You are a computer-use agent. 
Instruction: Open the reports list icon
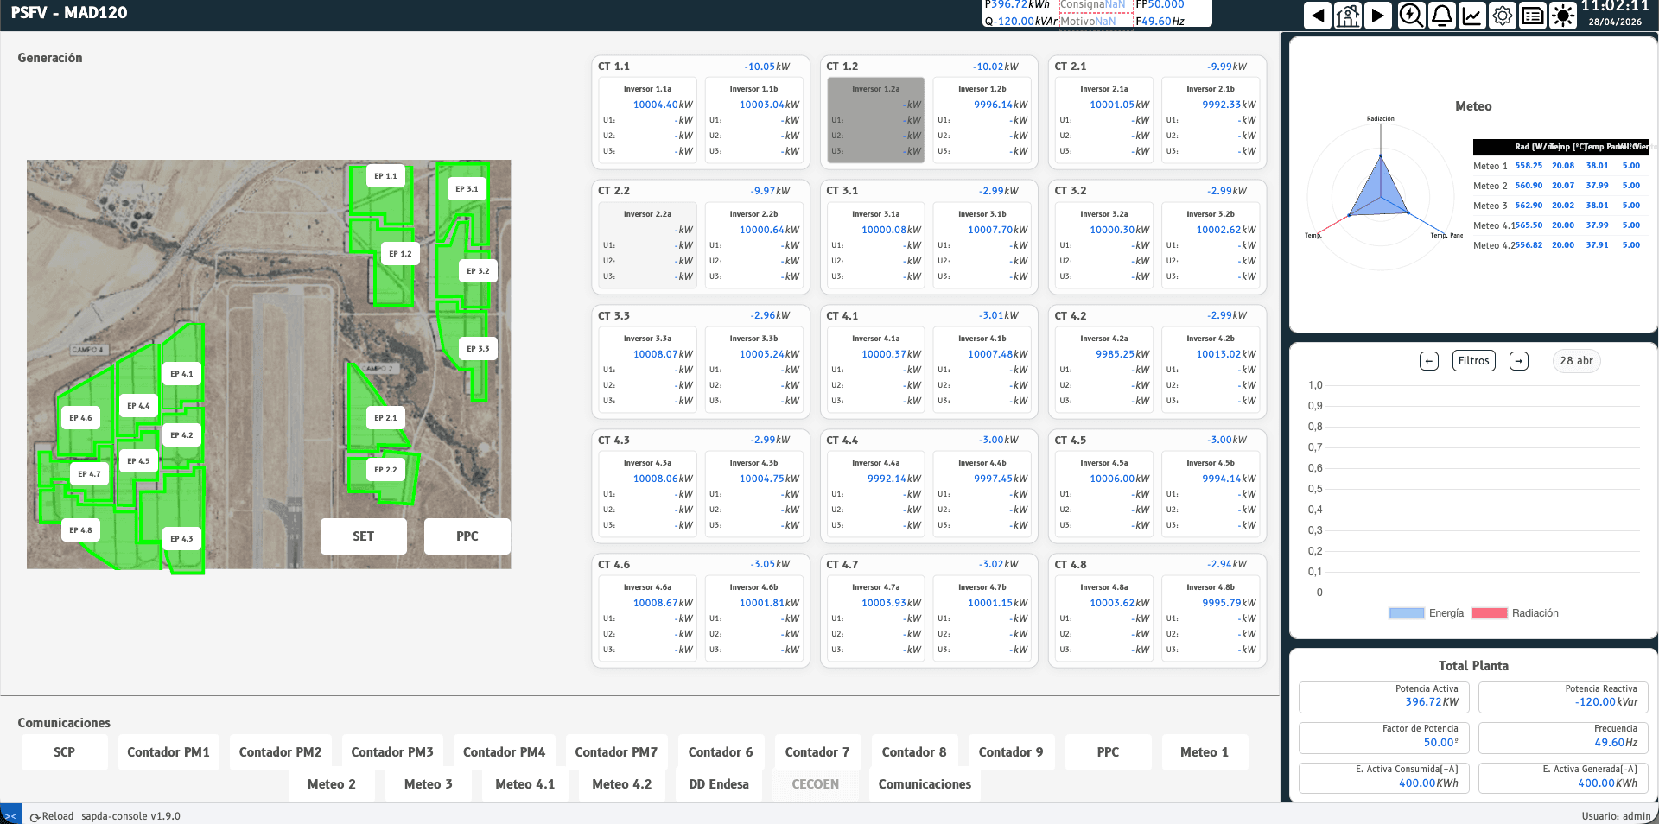1533,16
